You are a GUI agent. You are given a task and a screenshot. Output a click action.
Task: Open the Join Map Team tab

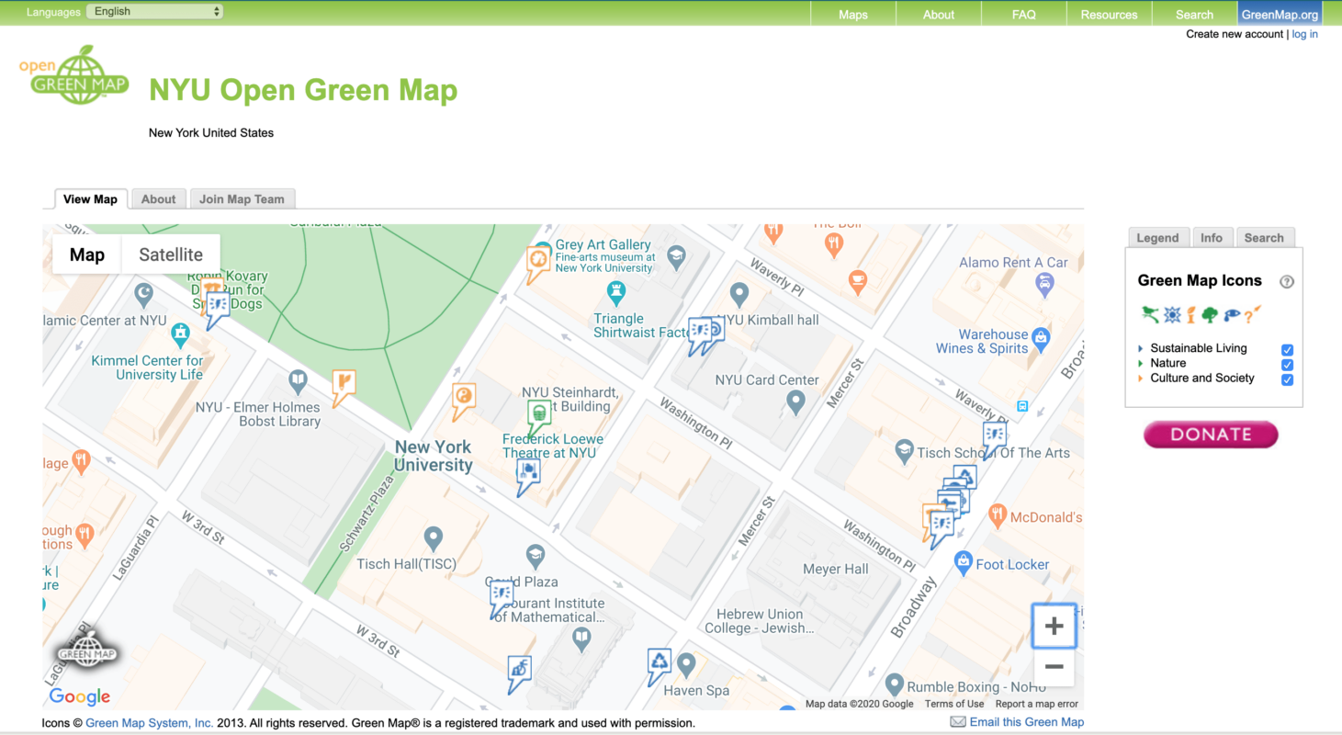tap(242, 199)
